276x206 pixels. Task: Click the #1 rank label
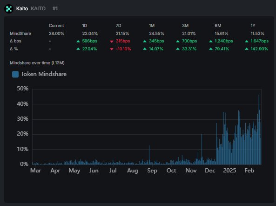click(55, 8)
